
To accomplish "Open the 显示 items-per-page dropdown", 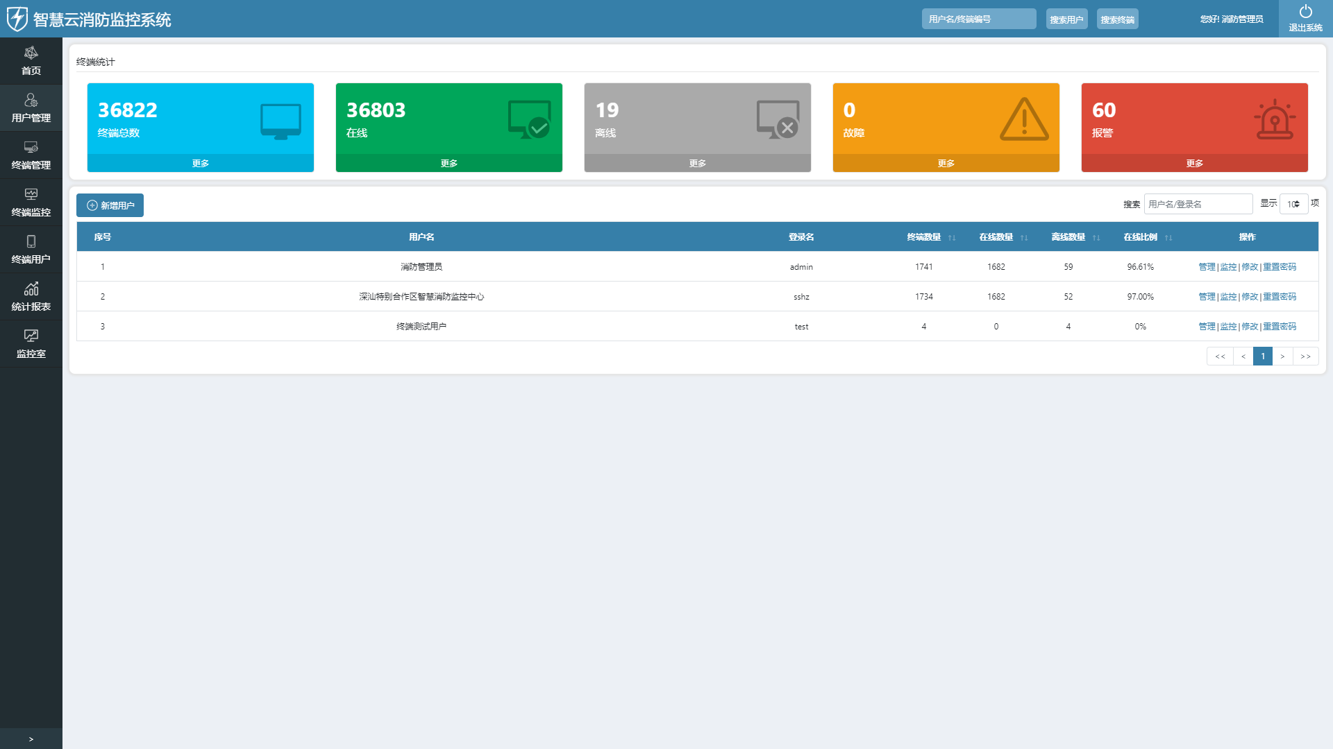I will point(1293,204).
